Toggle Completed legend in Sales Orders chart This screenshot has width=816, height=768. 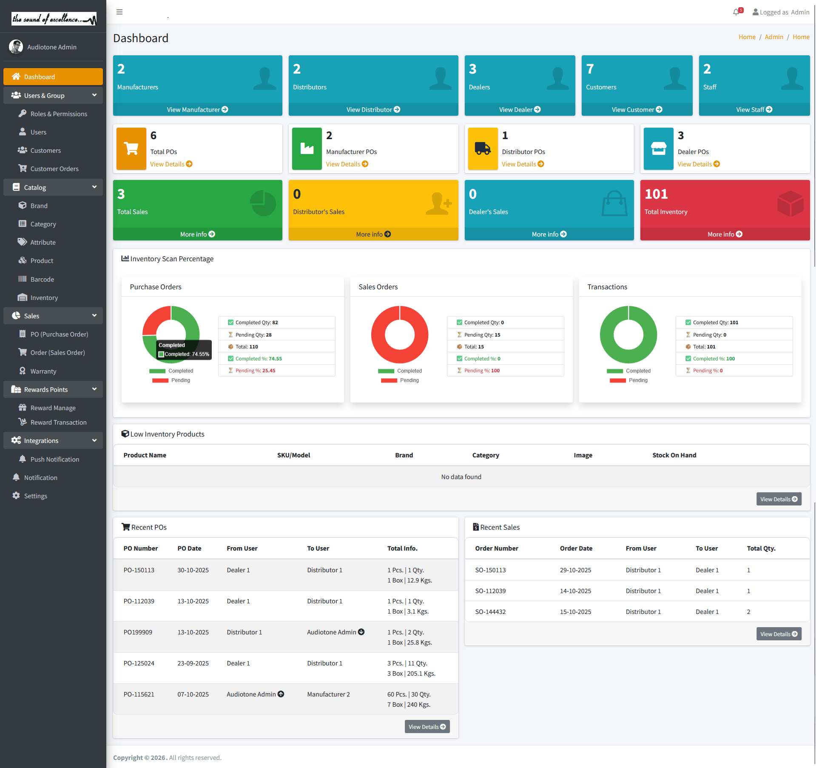tap(400, 371)
